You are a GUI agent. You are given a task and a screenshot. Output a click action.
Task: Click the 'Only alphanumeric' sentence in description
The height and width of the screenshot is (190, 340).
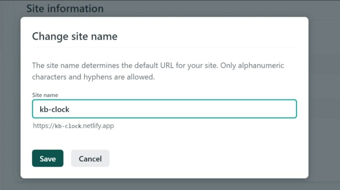pos(252,66)
